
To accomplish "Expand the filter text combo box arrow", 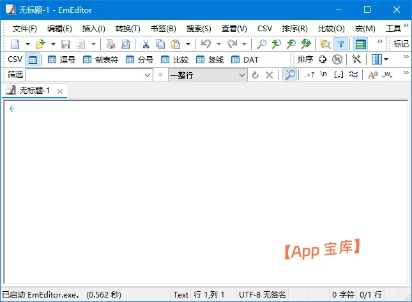I will tap(148, 75).
